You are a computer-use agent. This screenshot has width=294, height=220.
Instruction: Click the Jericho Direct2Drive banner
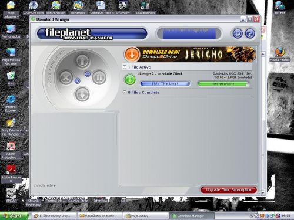(x=190, y=55)
